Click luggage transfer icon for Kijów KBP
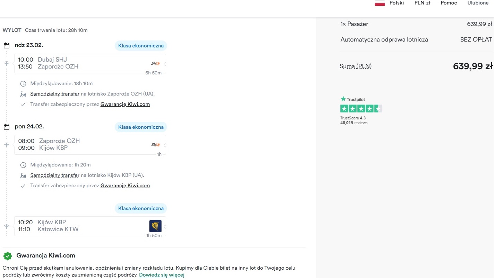Viewport: 495px width, 280px height. pos(23,175)
